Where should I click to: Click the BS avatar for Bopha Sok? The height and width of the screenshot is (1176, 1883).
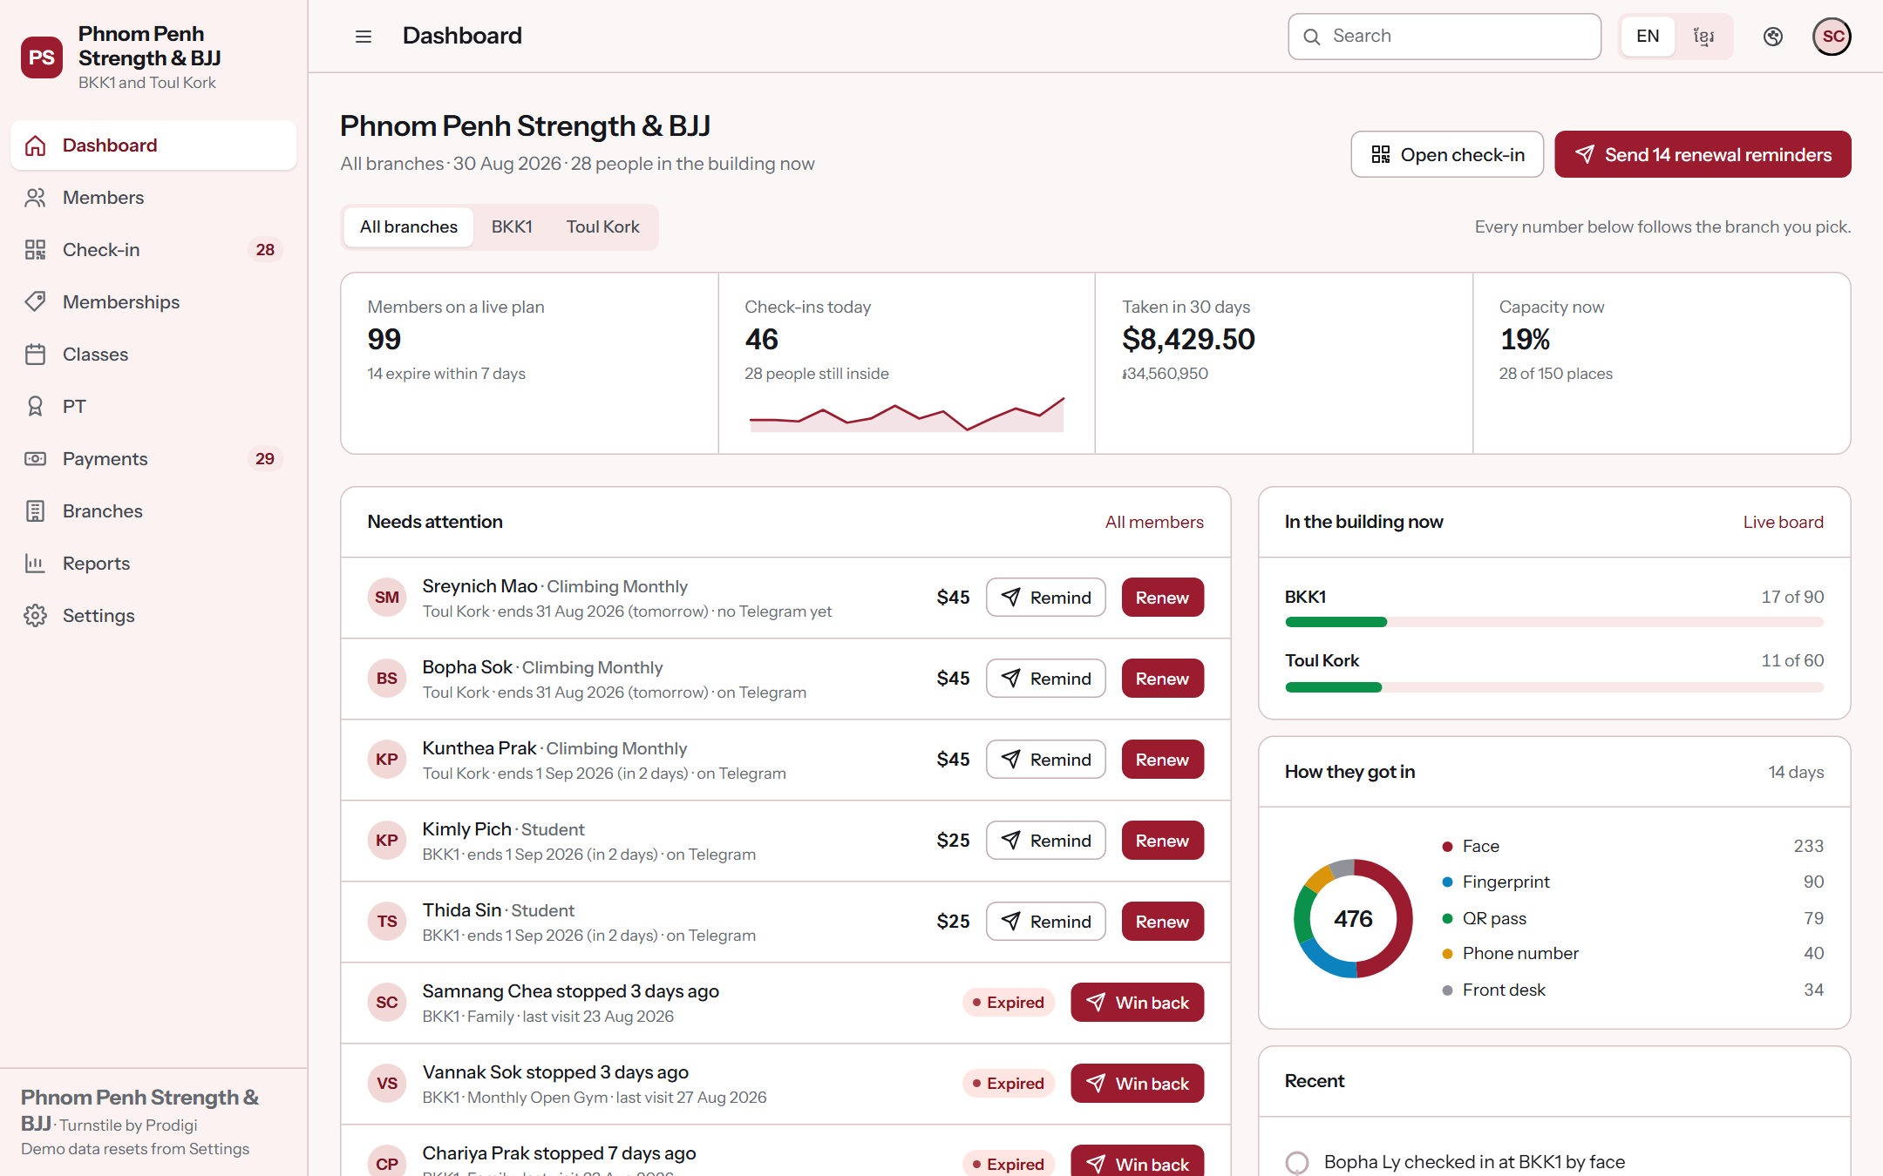click(387, 679)
